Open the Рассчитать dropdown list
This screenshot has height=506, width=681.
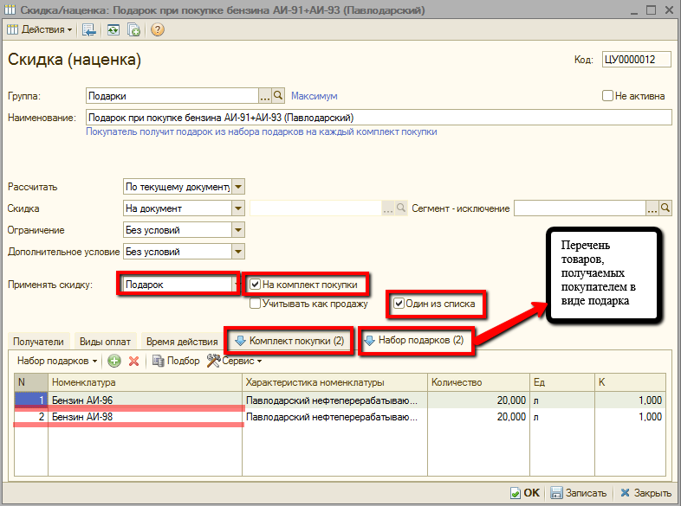click(238, 186)
